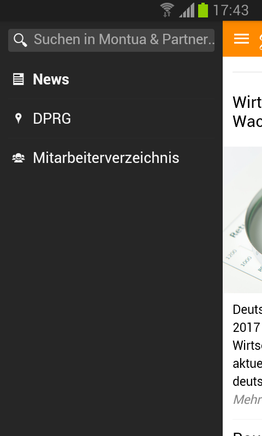This screenshot has width=262, height=436.
Task: Tap the Wi-Fi status icon
Action: 167,10
